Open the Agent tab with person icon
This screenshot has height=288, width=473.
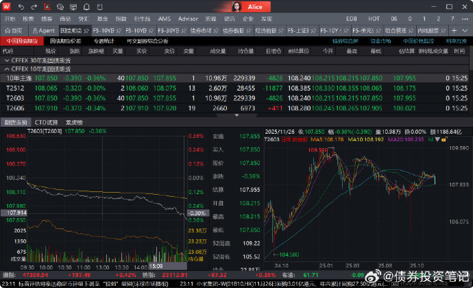[43, 30]
